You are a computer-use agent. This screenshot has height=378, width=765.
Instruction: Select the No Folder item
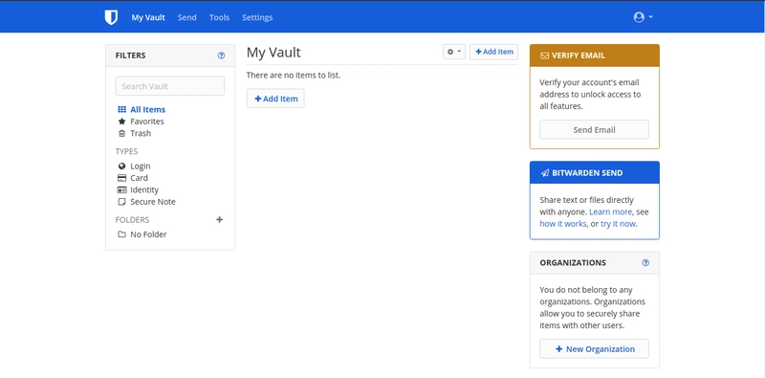coord(142,234)
